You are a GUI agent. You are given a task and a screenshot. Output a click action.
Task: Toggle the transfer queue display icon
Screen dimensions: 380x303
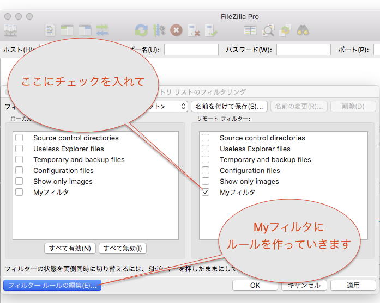point(102,30)
